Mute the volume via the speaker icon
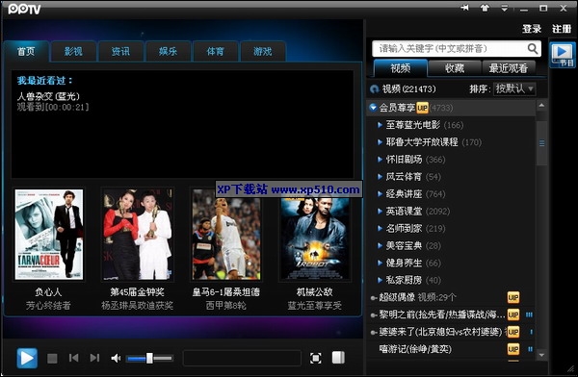 click(x=117, y=358)
